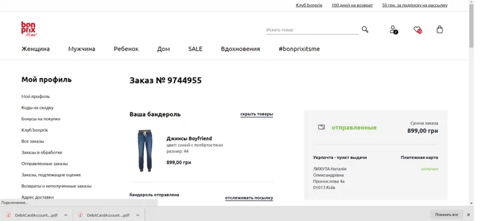The height and width of the screenshot is (221, 481).
Task: Click in the Искать товар search field
Action: [x=312, y=30]
